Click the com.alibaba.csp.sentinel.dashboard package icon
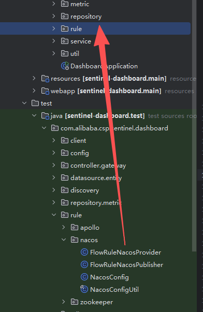Image resolution: width=203 pixels, height=312 pixels. click(x=55, y=128)
